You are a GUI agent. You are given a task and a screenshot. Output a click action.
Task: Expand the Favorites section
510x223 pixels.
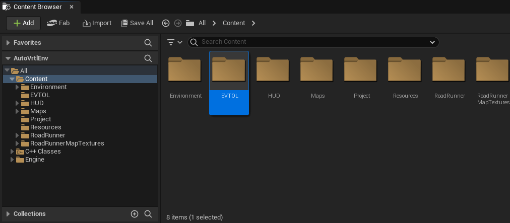click(8, 43)
